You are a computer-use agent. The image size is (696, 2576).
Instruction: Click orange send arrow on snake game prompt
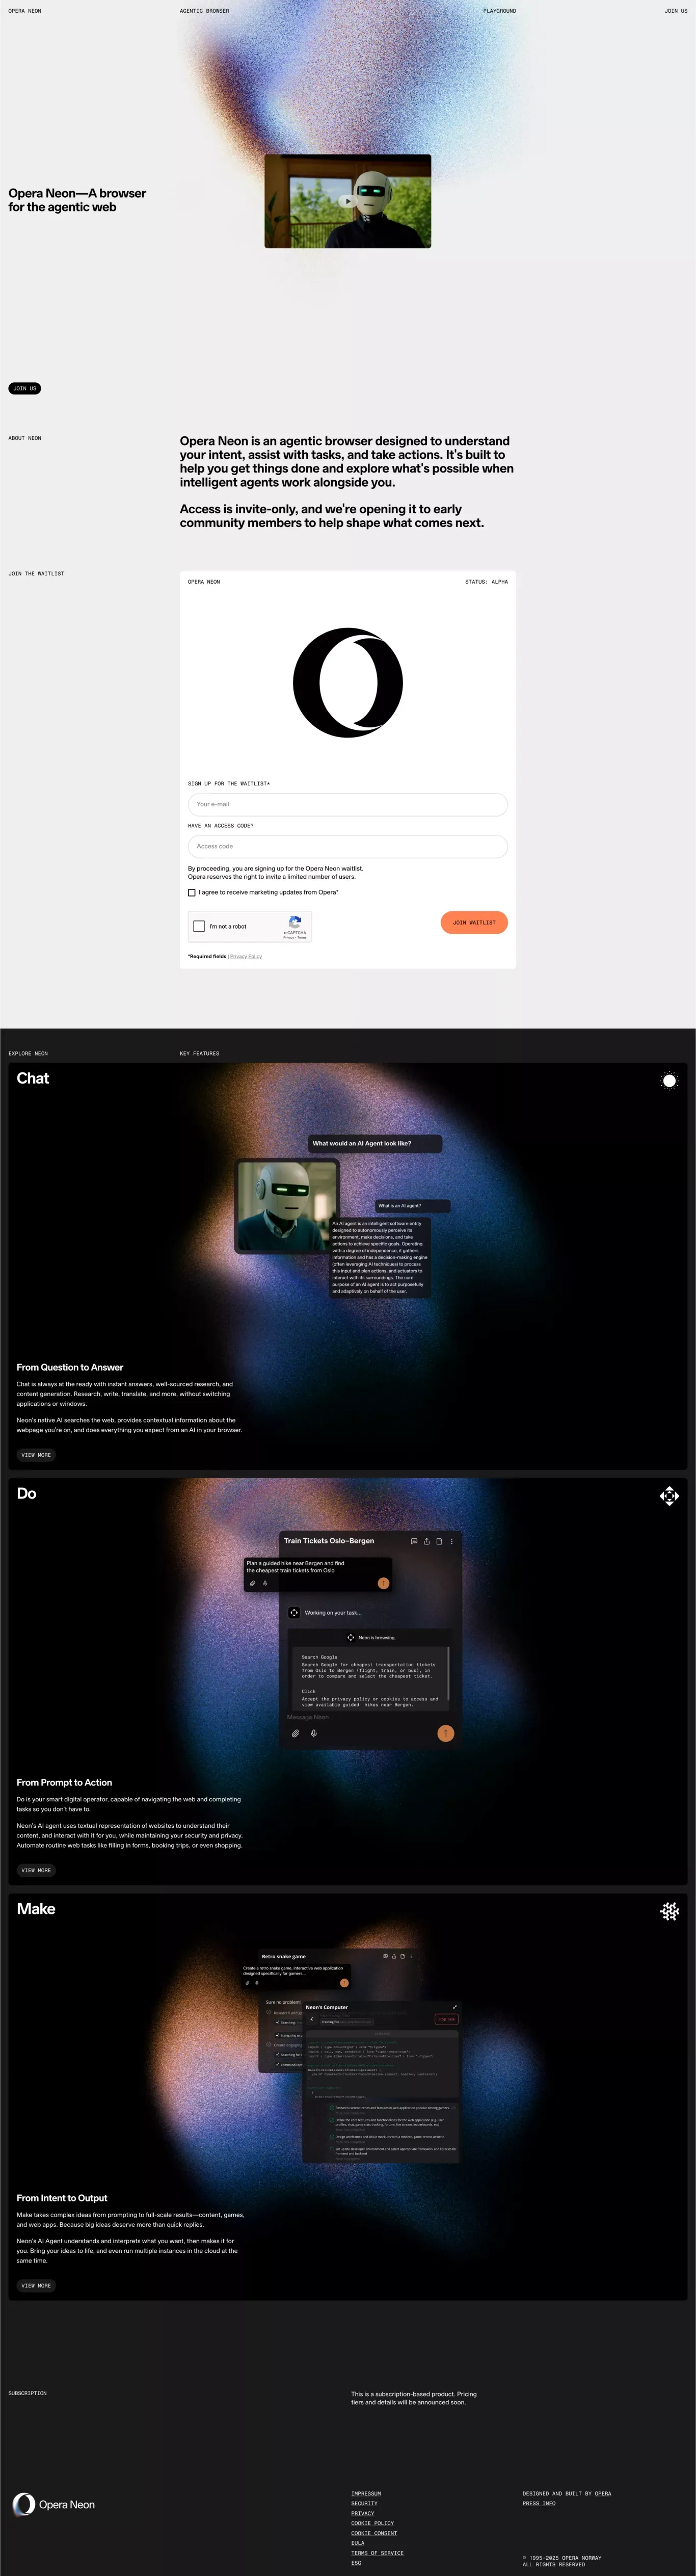coord(345,1982)
